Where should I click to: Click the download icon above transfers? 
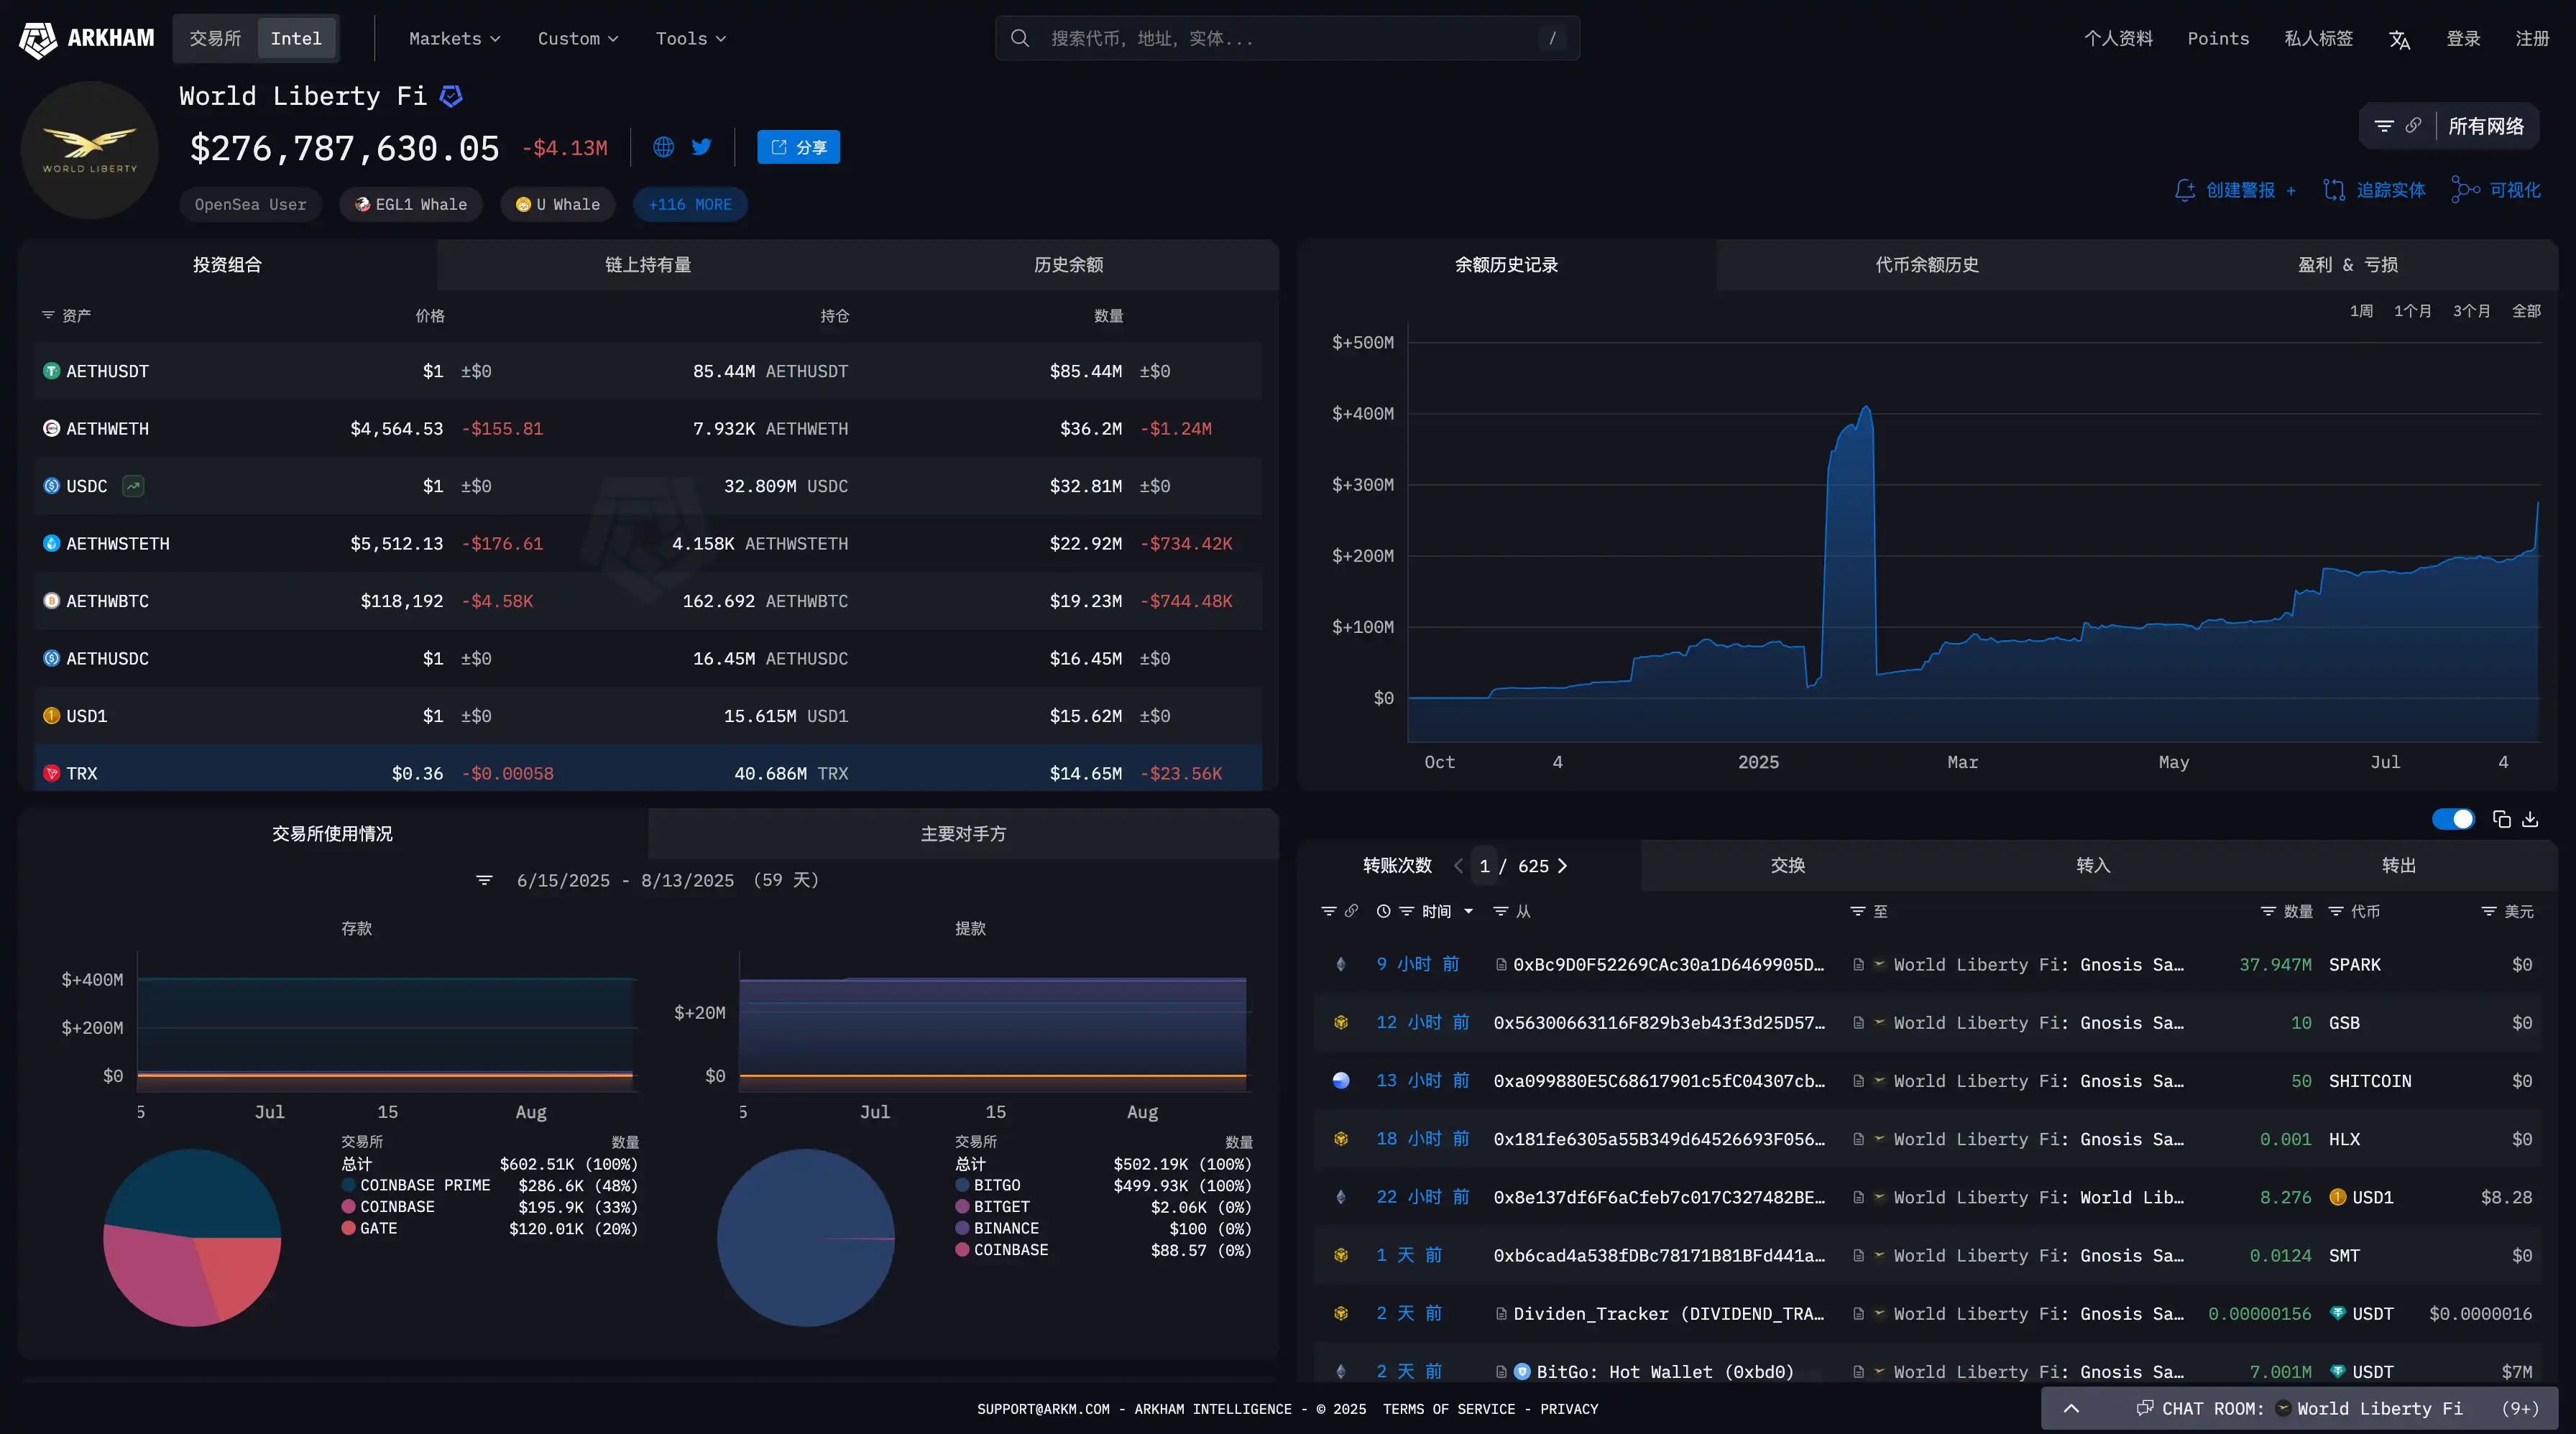click(x=2530, y=820)
